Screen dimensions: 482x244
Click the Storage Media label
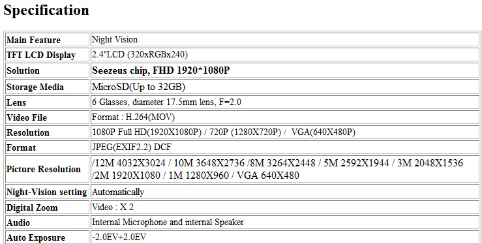point(35,87)
